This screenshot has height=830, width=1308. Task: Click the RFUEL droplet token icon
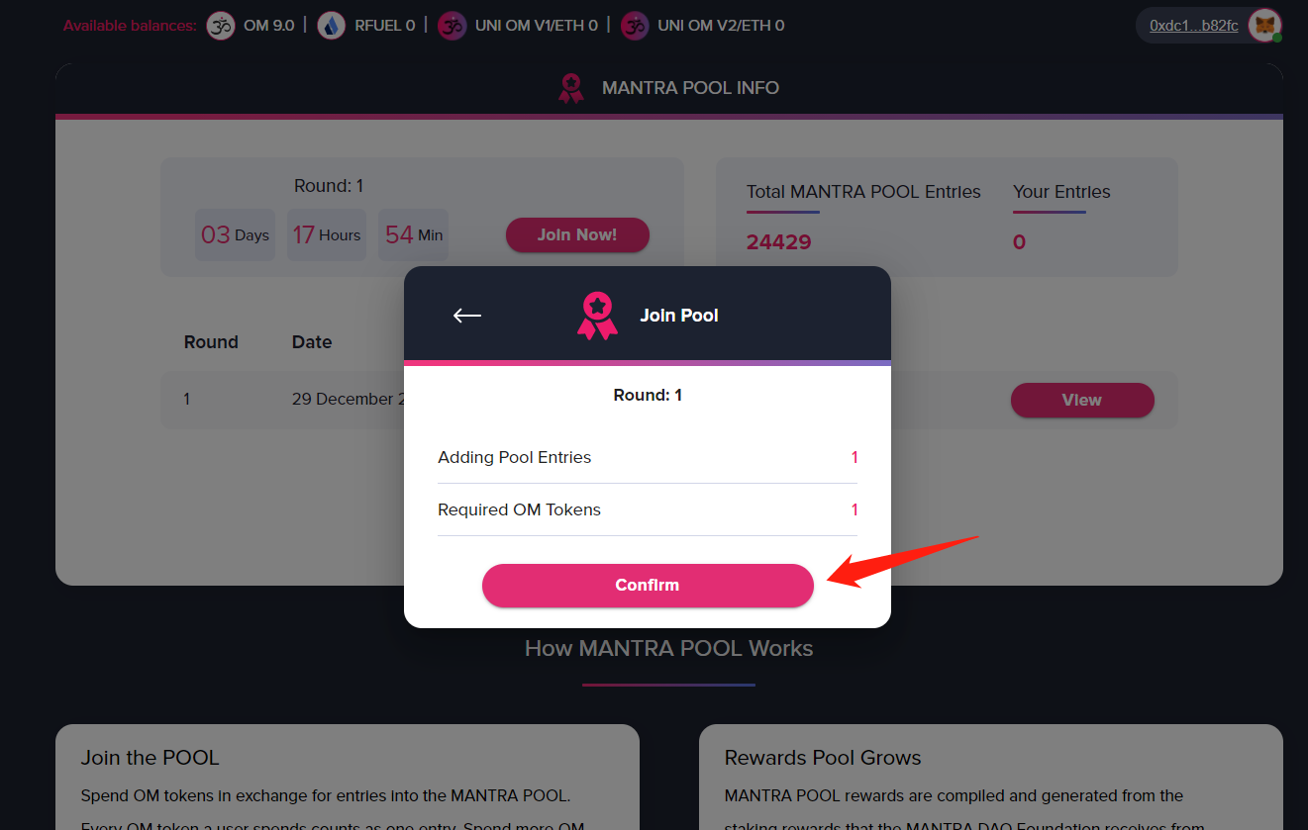coord(332,26)
